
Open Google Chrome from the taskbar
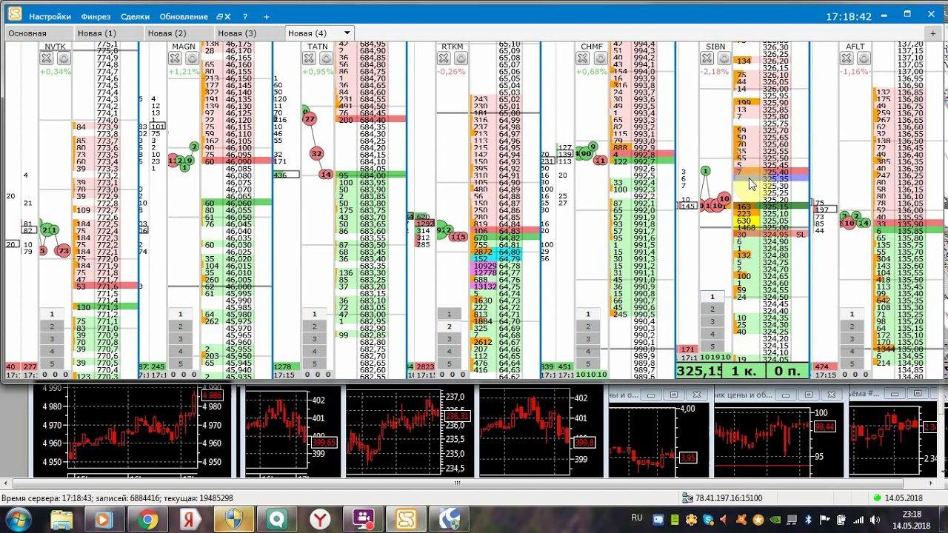click(148, 520)
